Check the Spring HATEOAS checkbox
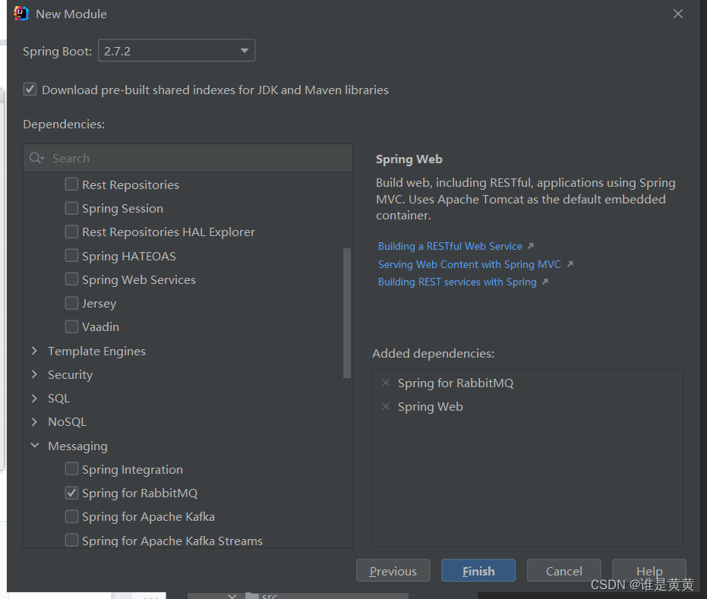The width and height of the screenshot is (707, 599). click(71, 255)
